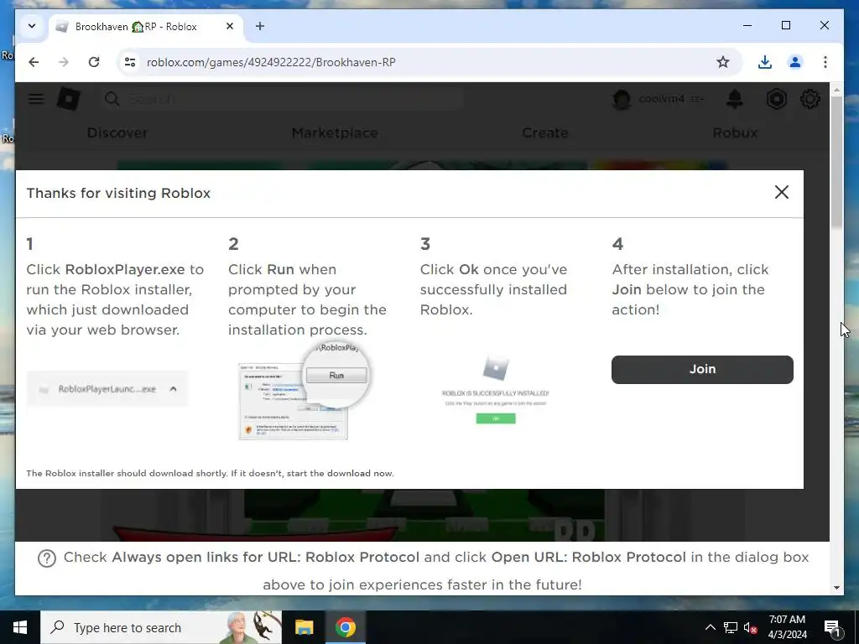Viewport: 859px width, 644px height.
Task: Open the tab search dropdown arrow
Action: tap(32, 26)
